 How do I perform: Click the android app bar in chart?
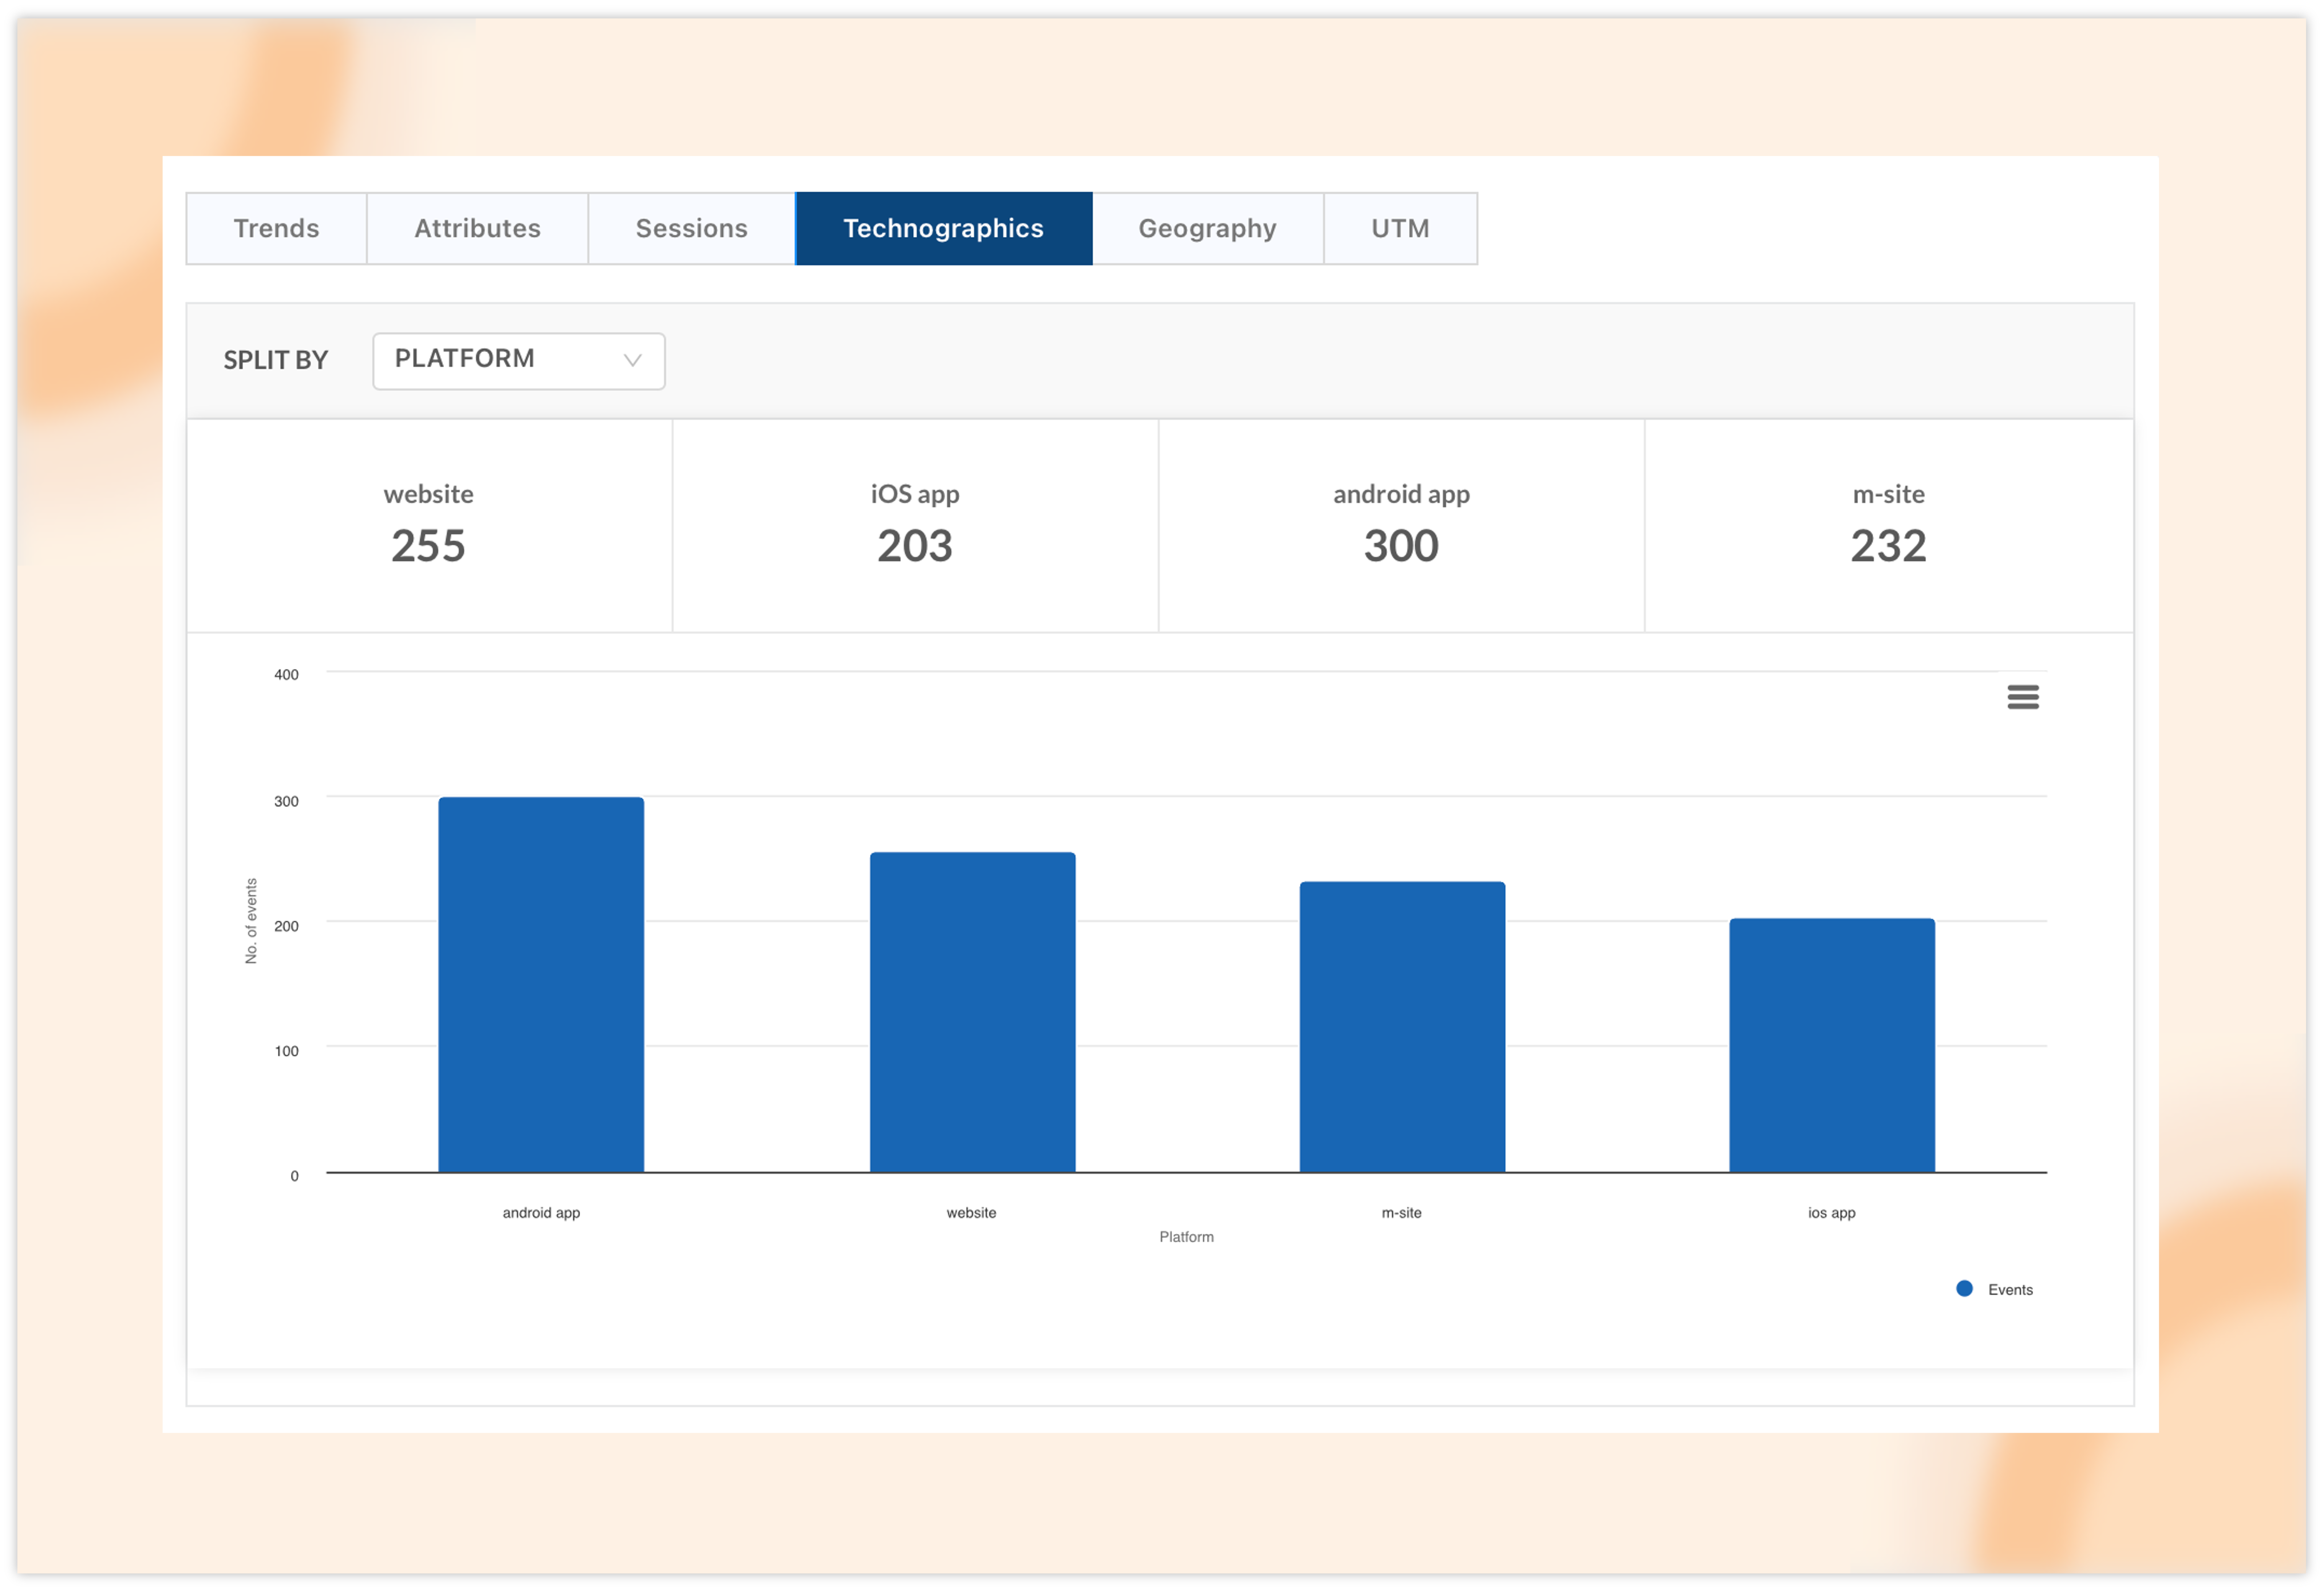(541, 985)
